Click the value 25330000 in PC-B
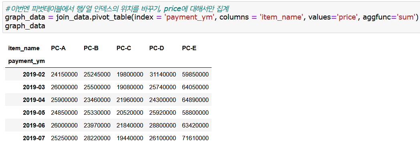This screenshot has height=145, width=420. click(x=97, y=113)
